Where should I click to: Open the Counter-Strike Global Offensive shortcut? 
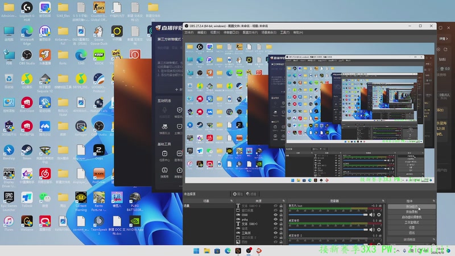click(x=99, y=7)
